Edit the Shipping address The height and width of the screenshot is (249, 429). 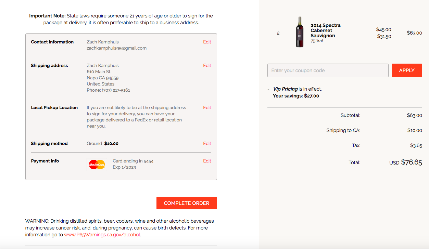(207, 66)
